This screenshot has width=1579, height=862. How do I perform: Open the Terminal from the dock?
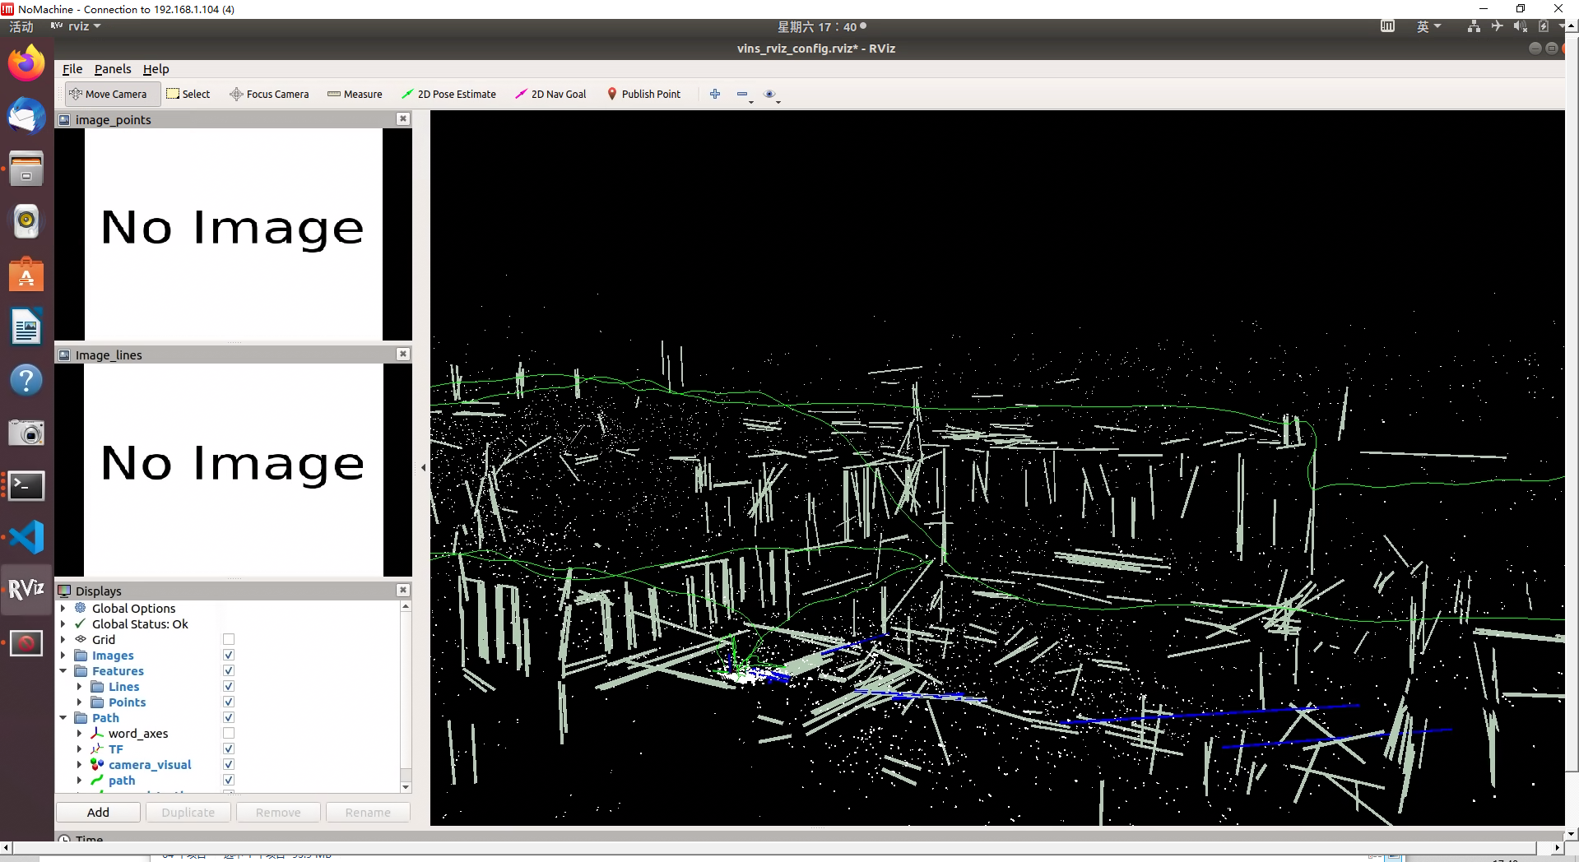[x=26, y=484]
